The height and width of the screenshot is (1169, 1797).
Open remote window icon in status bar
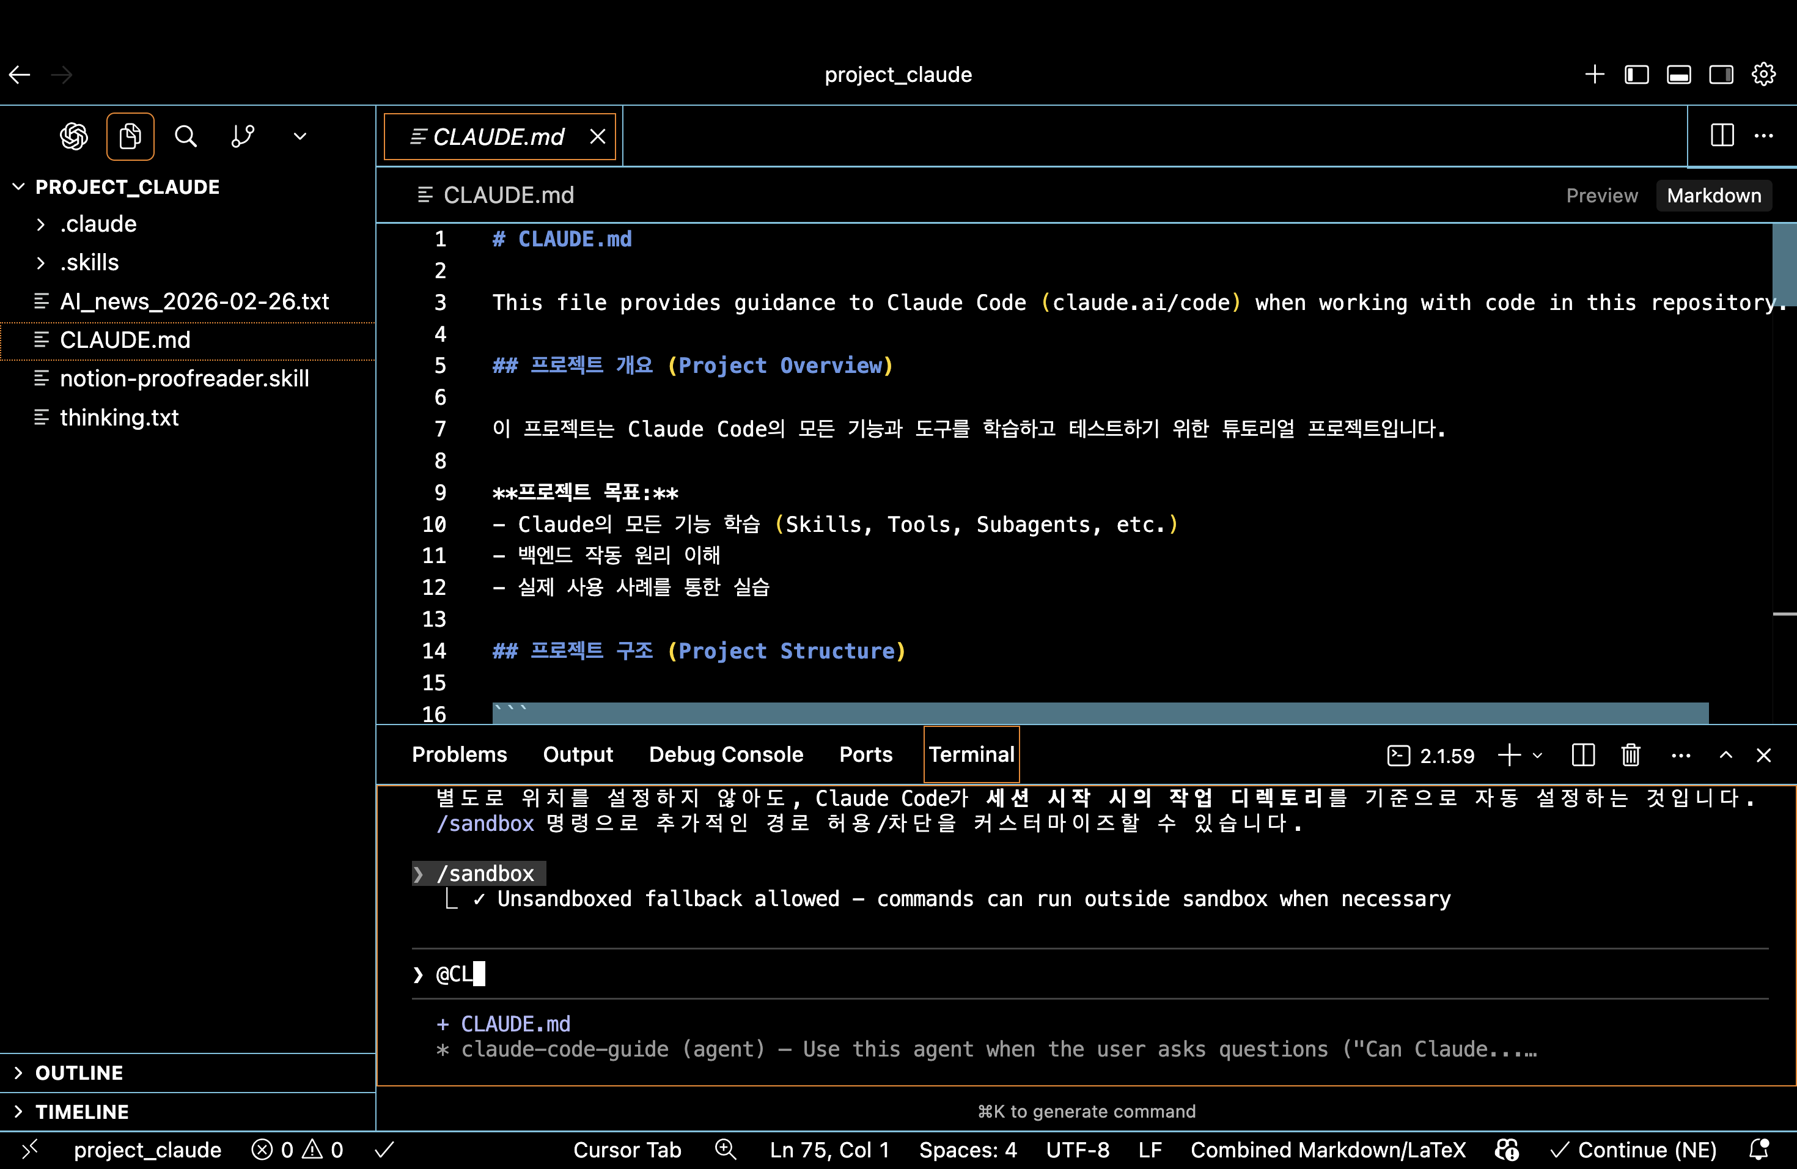point(30,1149)
